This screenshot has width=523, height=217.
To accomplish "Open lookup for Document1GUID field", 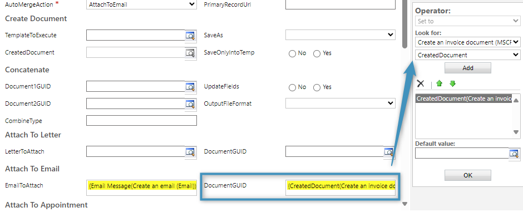I will (x=190, y=87).
